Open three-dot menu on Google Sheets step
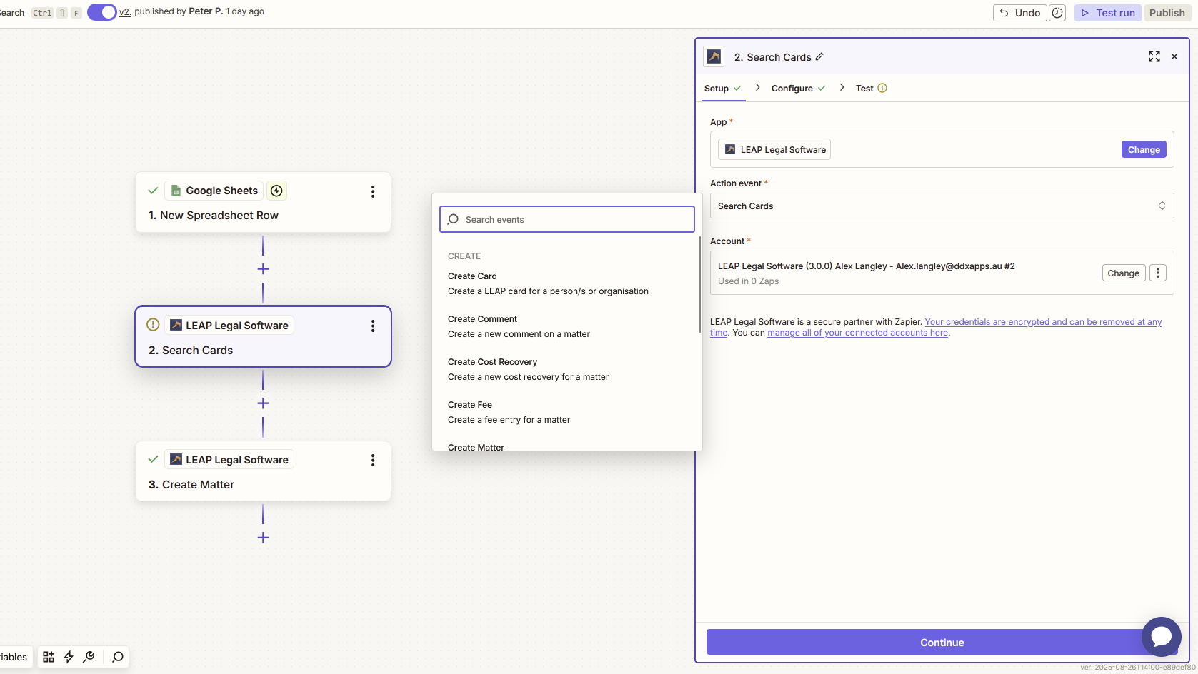The width and height of the screenshot is (1198, 674). pyautogui.click(x=372, y=191)
